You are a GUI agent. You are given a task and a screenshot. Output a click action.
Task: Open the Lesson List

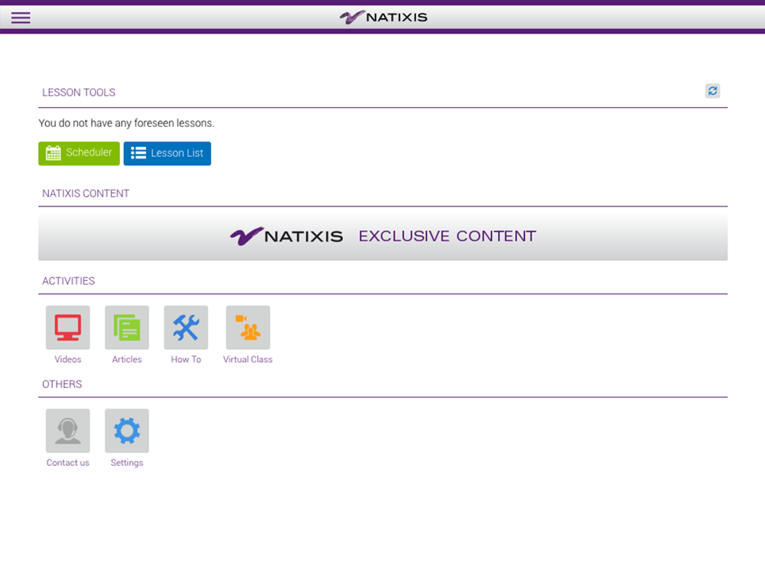click(x=167, y=153)
